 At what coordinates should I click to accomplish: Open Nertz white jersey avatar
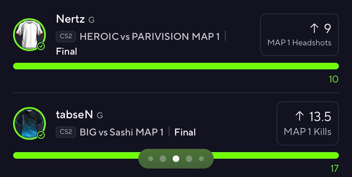[x=29, y=35]
